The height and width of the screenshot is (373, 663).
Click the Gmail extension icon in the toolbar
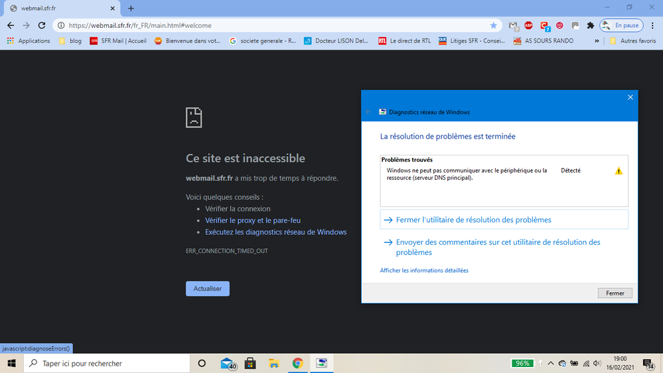coord(513,25)
